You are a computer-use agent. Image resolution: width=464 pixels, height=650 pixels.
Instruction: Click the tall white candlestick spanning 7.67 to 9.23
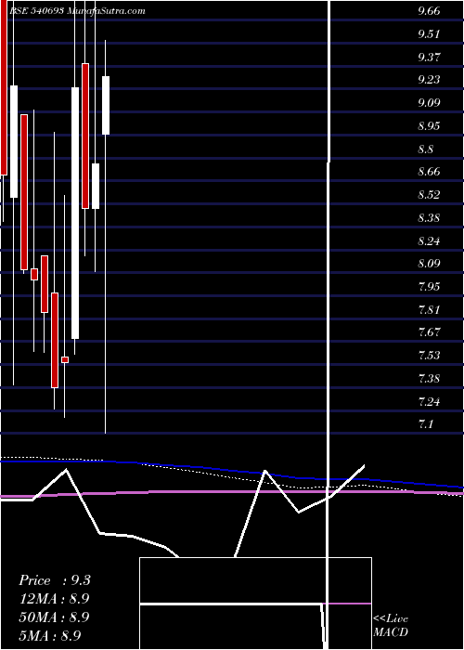[75, 213]
